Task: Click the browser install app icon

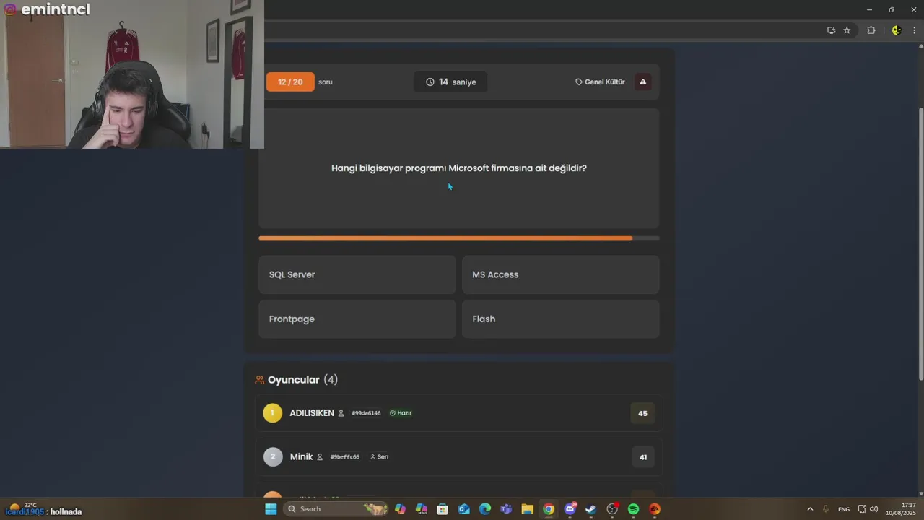Action: pos(831,30)
